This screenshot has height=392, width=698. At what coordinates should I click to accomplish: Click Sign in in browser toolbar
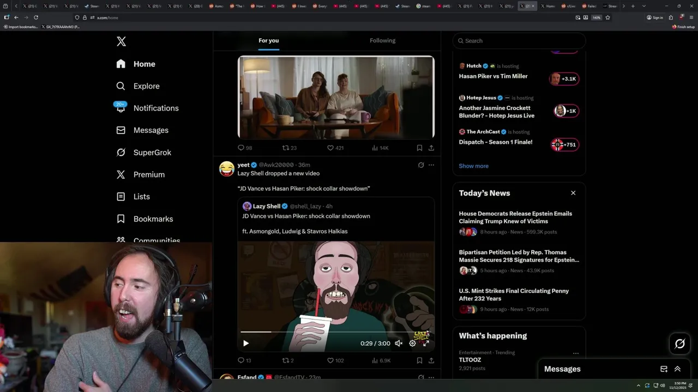click(x=654, y=17)
